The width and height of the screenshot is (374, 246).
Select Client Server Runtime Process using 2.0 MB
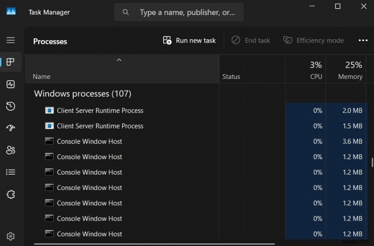195,111
